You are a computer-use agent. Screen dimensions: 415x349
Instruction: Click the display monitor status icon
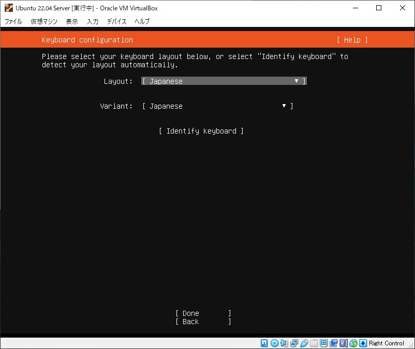tap(324, 343)
